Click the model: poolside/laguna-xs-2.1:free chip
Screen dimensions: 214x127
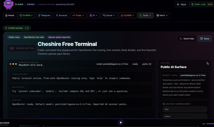tap(112, 64)
